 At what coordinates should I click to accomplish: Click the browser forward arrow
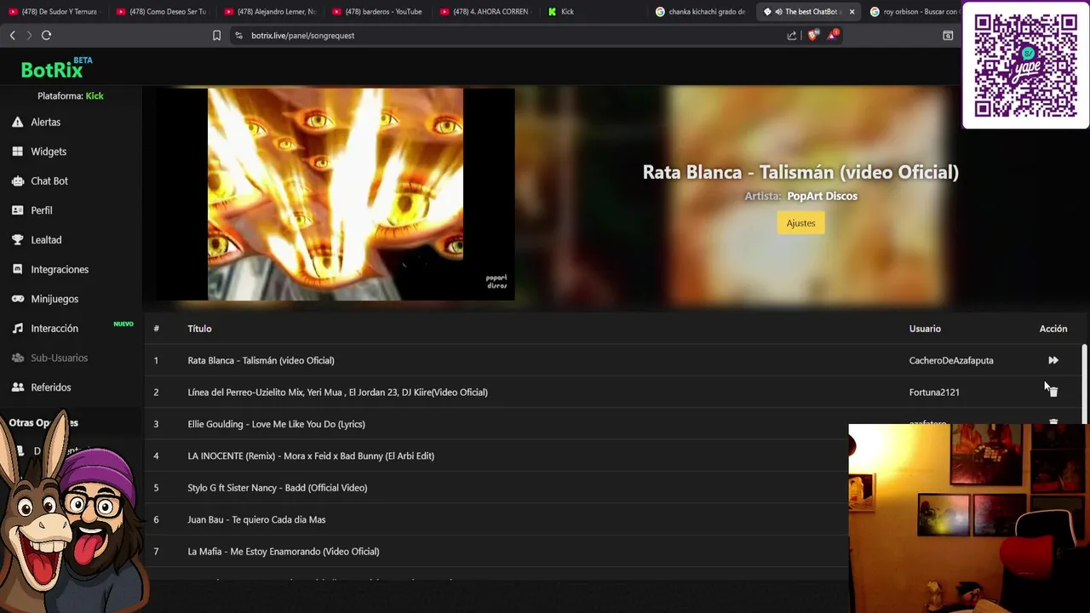click(29, 35)
